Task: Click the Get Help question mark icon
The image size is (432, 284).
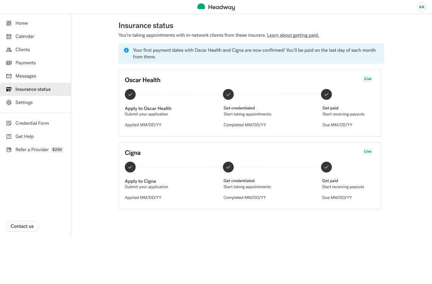Action: [x=9, y=136]
